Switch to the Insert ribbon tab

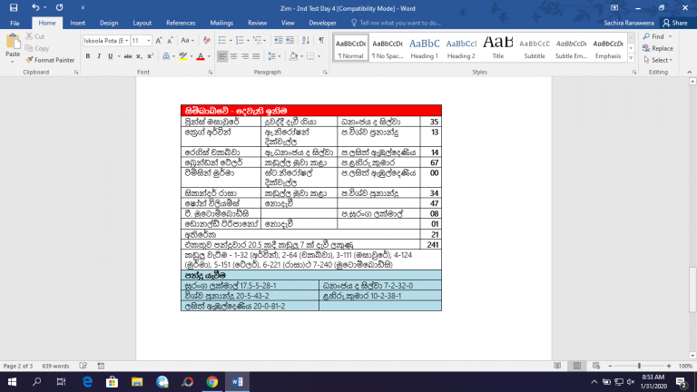[x=78, y=22]
